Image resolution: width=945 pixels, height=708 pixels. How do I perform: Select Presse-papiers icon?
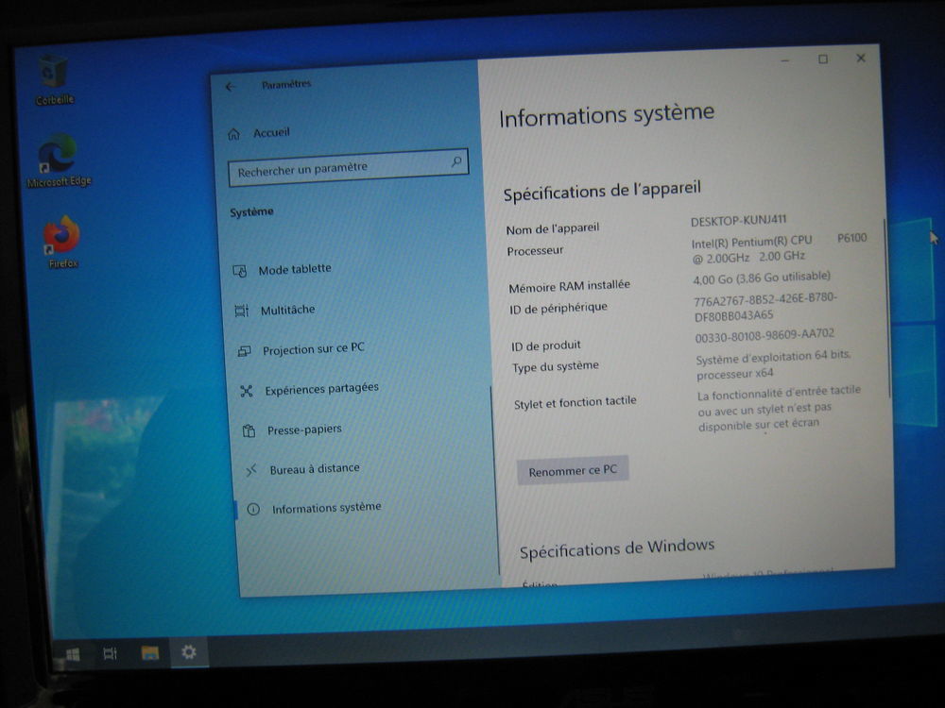(x=249, y=431)
